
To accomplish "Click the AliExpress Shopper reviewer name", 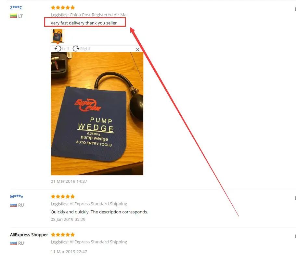I will pos(29,235).
